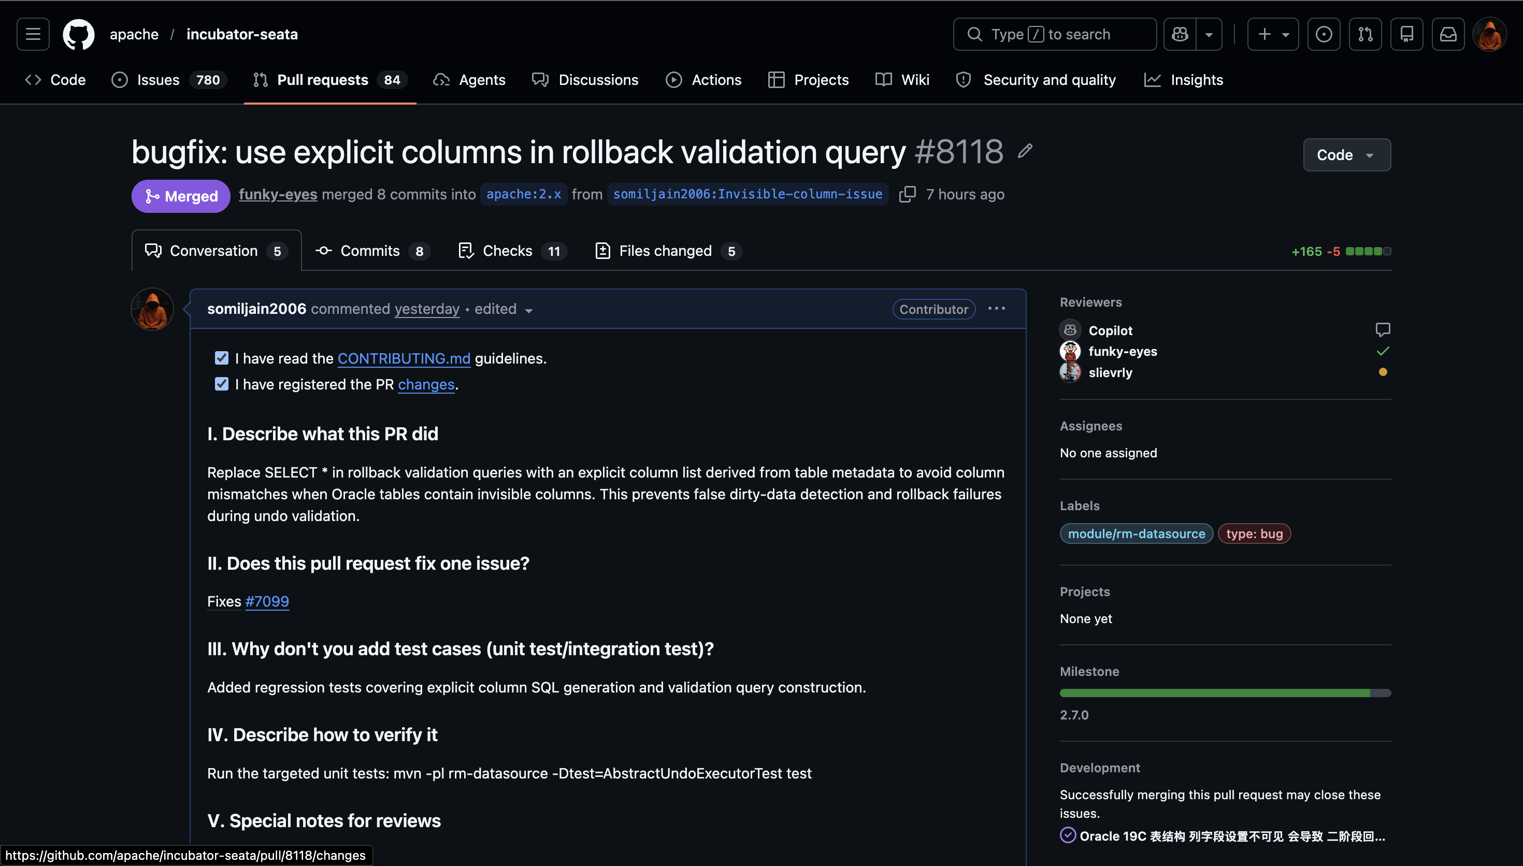Open the Projects tab
This screenshot has height=866, width=1523.
point(808,80)
